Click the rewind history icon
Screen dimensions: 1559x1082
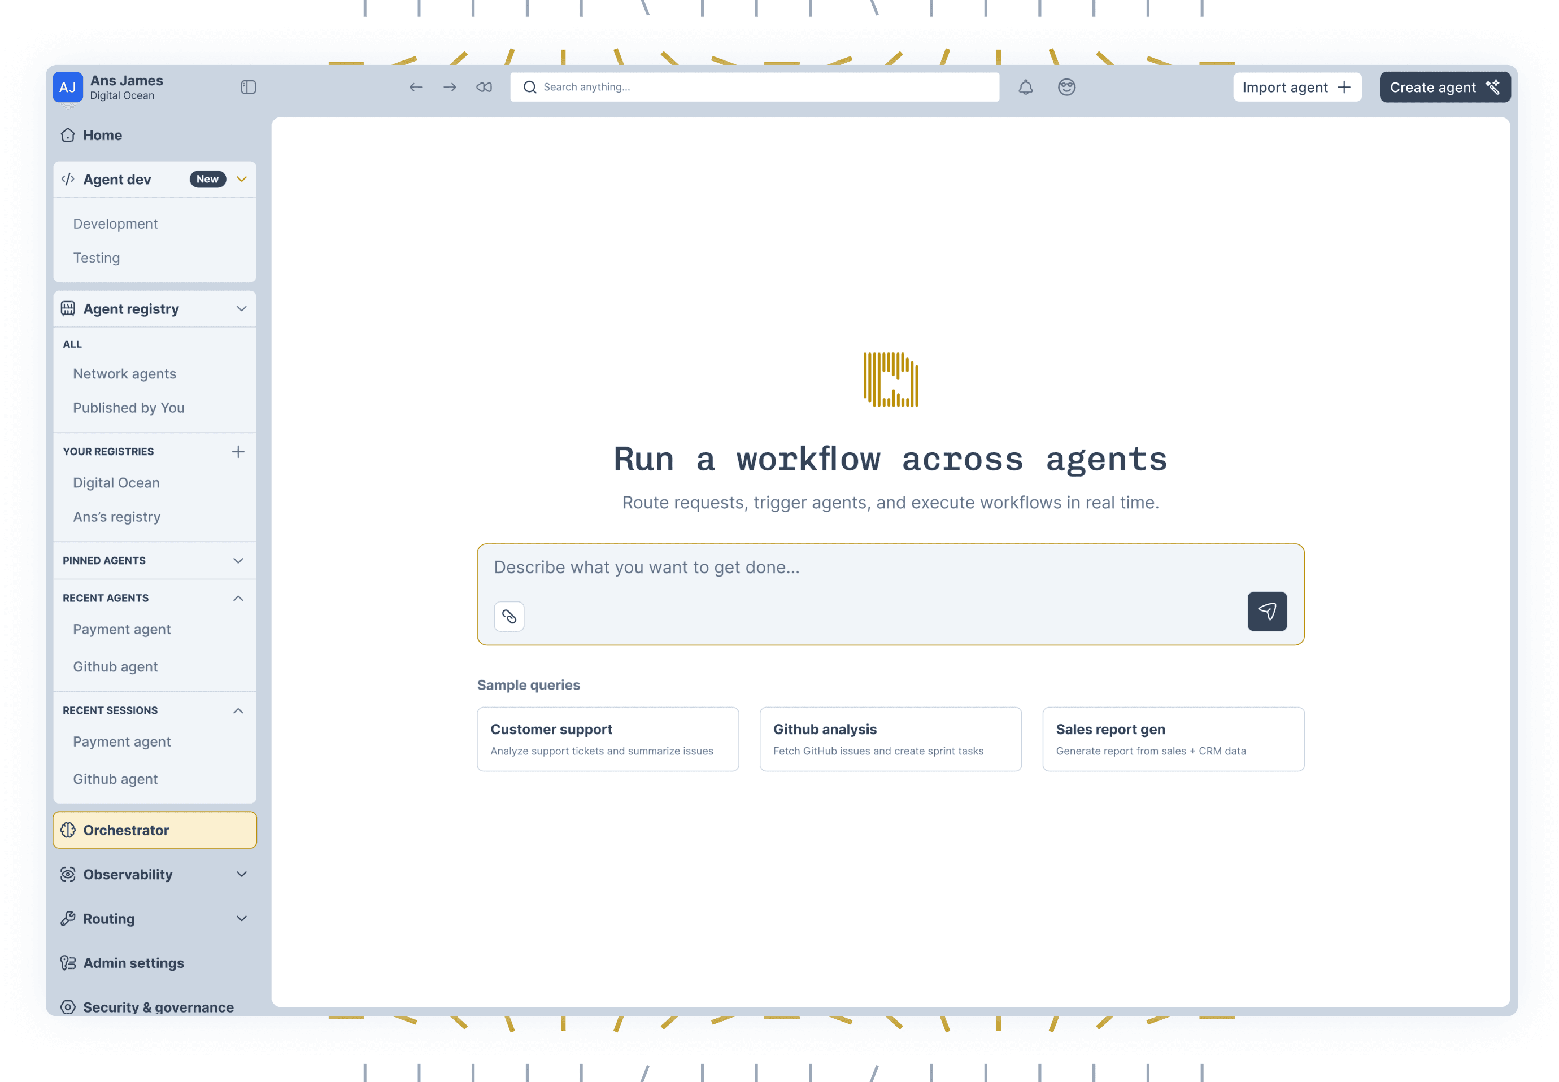tap(484, 87)
